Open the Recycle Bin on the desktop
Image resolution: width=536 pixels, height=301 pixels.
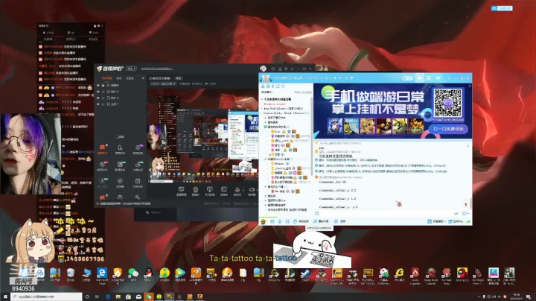(x=71, y=273)
